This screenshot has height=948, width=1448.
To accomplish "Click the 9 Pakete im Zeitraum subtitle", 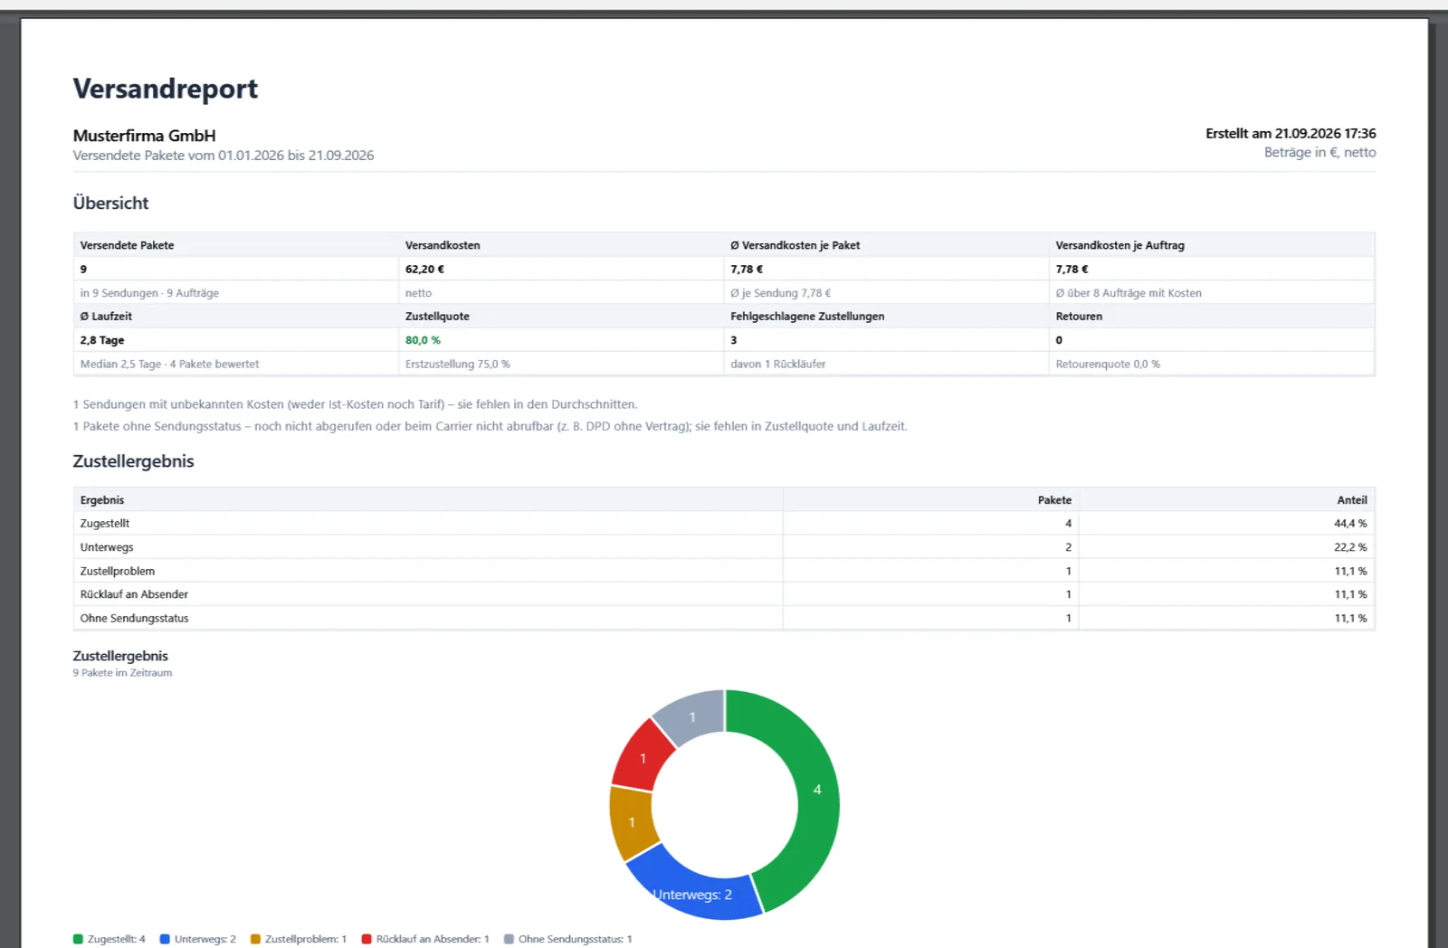I will tap(122, 673).
